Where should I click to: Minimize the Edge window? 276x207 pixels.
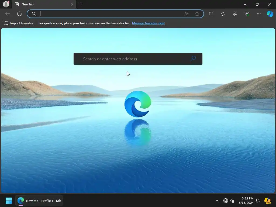(245, 4)
